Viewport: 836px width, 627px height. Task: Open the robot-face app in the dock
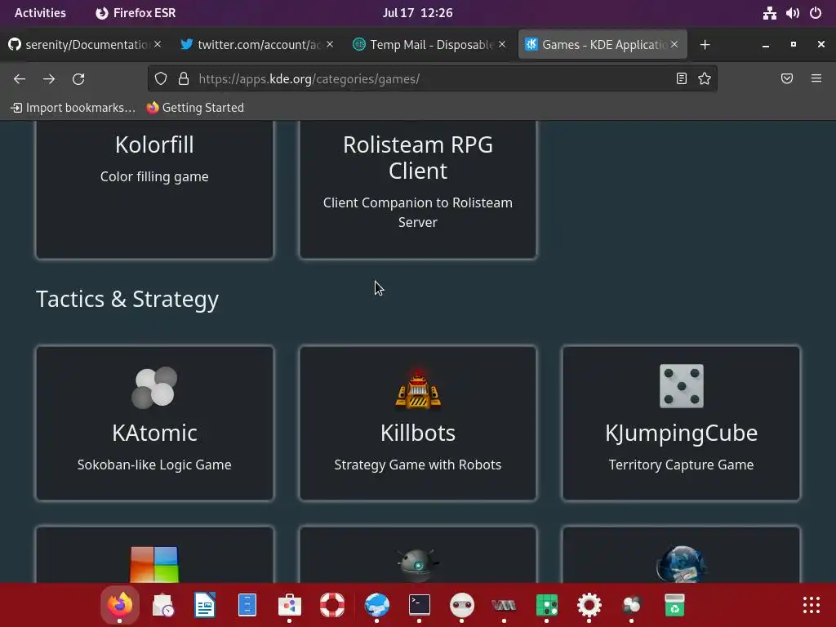click(462, 605)
